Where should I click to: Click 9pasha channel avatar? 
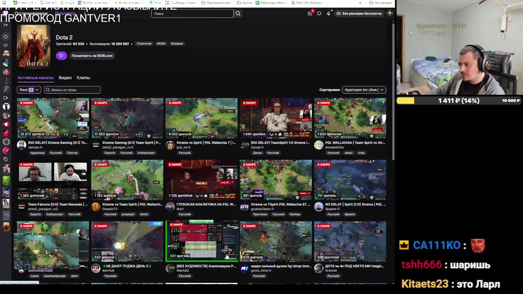(x=319, y=207)
